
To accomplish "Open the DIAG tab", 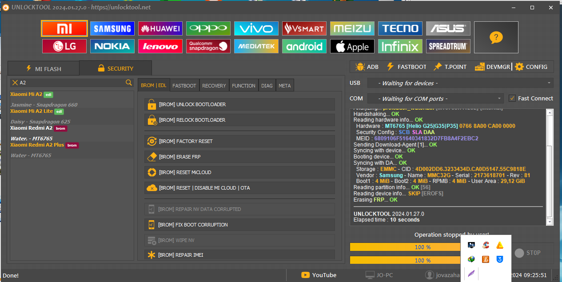I will coord(267,86).
